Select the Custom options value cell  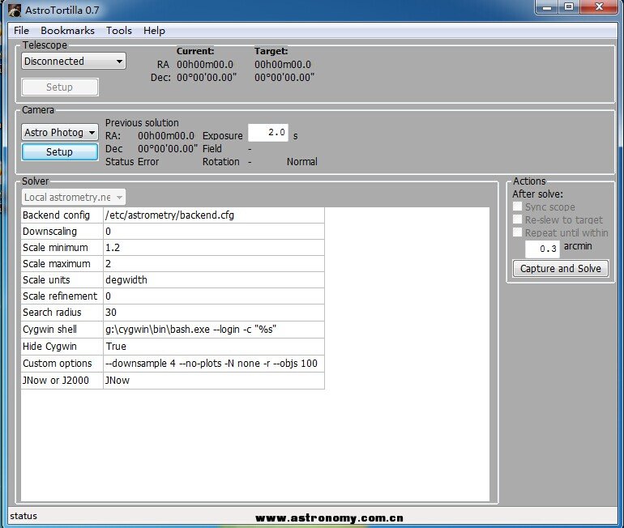pyautogui.click(x=214, y=364)
